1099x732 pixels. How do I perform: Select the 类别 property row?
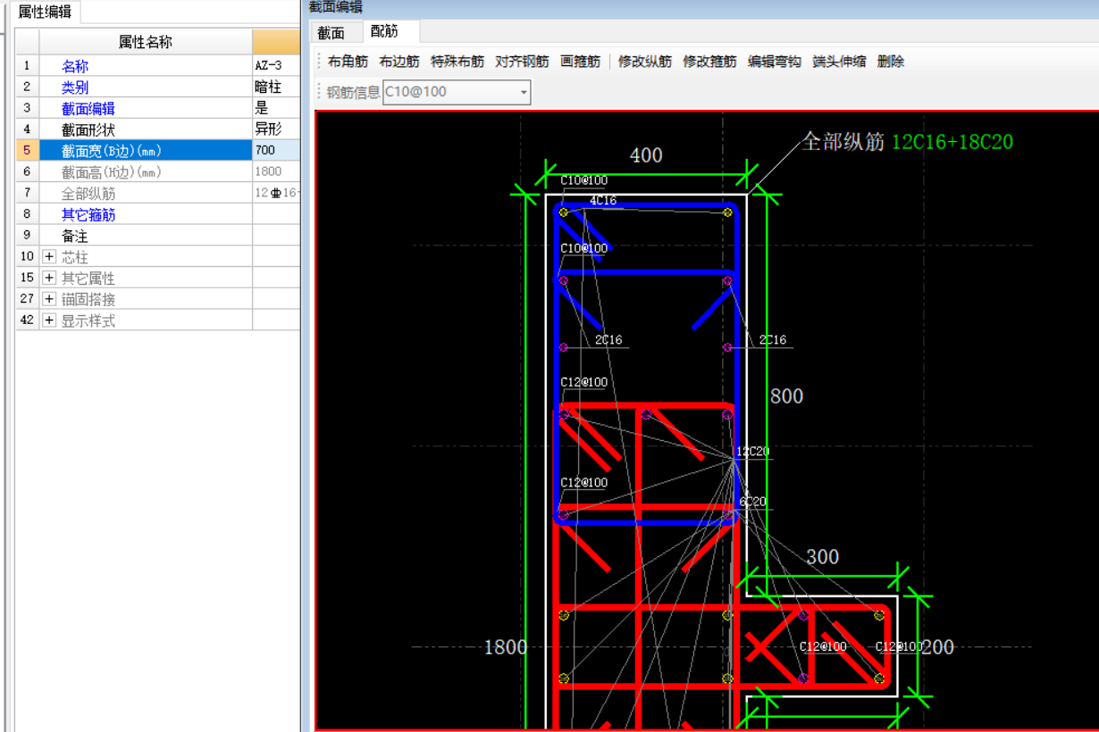coord(157,87)
